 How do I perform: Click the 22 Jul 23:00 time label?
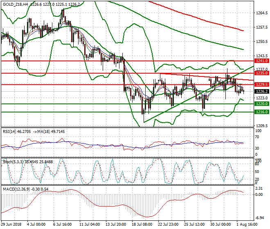[x=168, y=225]
